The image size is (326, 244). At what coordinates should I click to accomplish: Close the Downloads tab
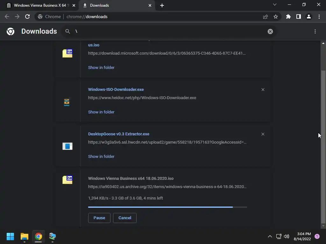150,5
